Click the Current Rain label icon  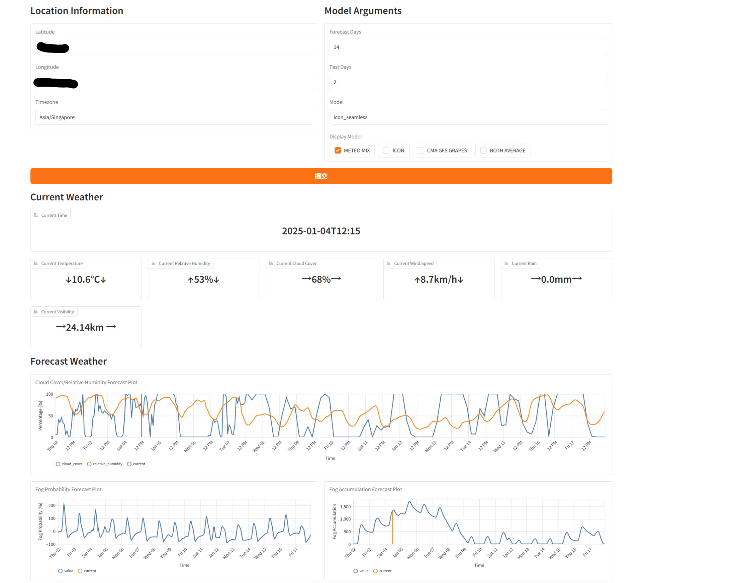tap(506, 264)
